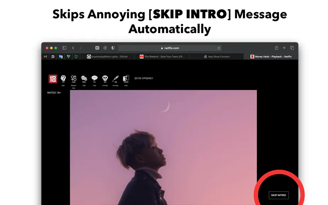Open the skip-intro extension toolbar icon

tap(97, 48)
